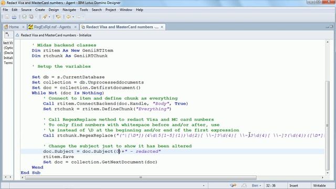Close the Redact Visa and MasterCard tab
This screenshot has width=336, height=189.
(x=162, y=27)
